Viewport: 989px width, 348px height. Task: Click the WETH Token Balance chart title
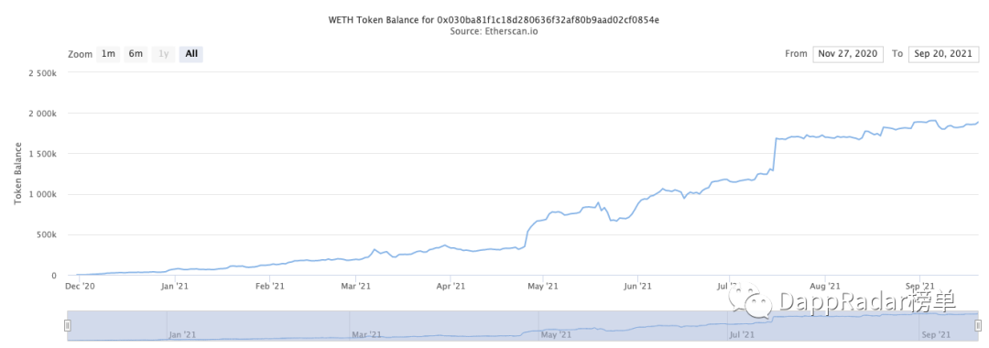point(494,20)
